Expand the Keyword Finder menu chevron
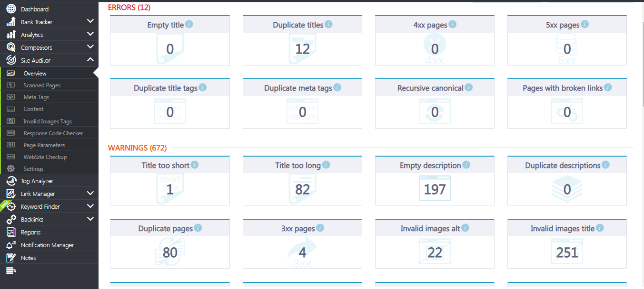 click(90, 206)
